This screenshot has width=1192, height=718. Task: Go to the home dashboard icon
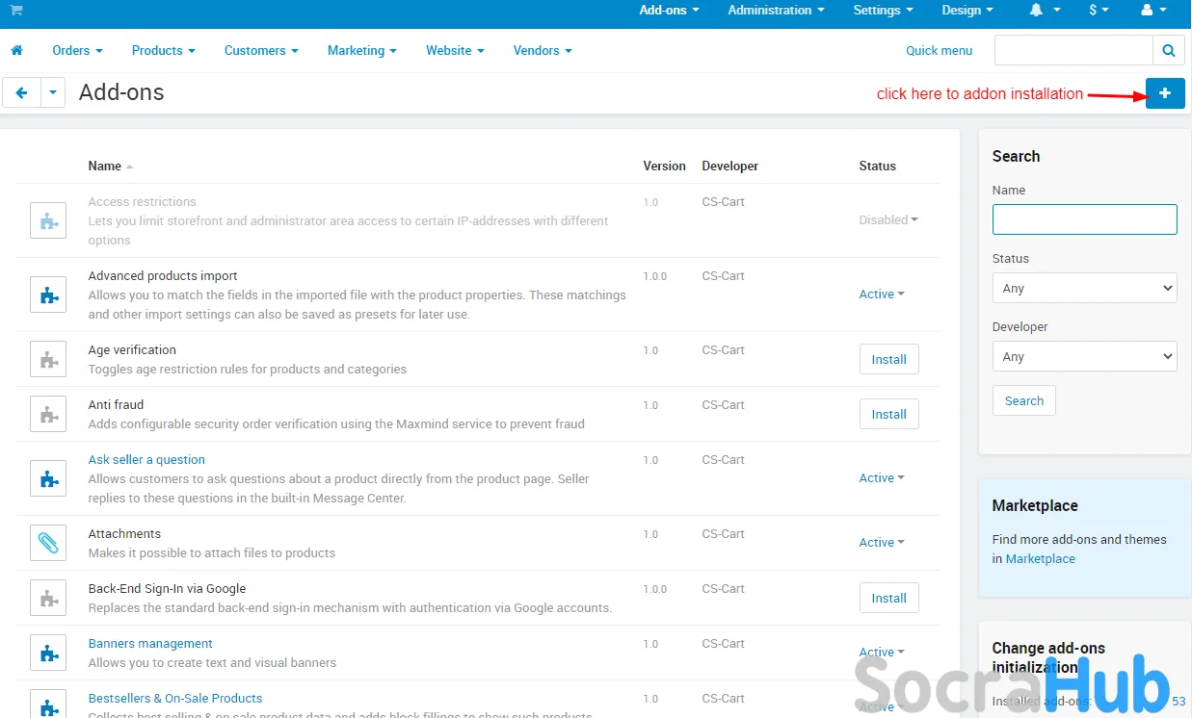(x=16, y=50)
